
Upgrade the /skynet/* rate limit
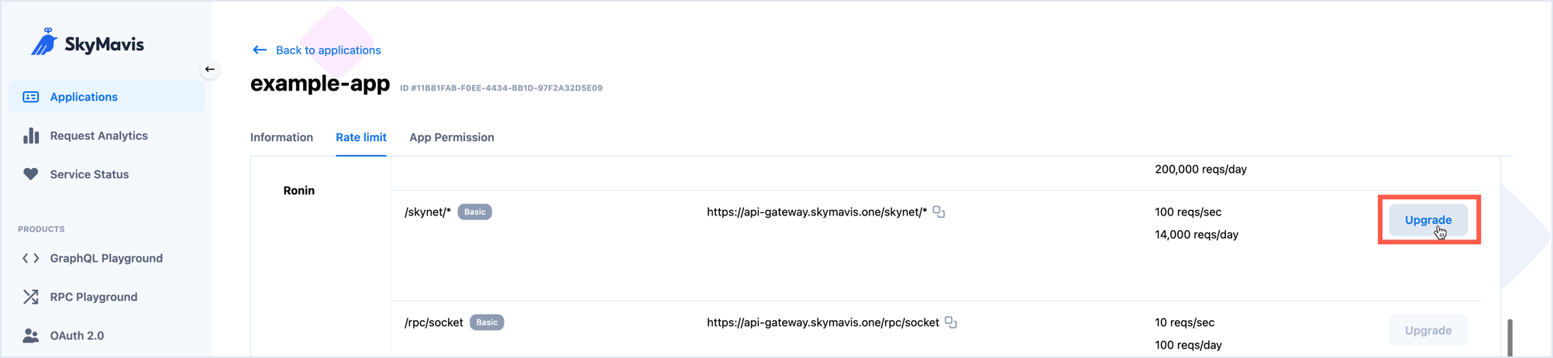coord(1428,220)
